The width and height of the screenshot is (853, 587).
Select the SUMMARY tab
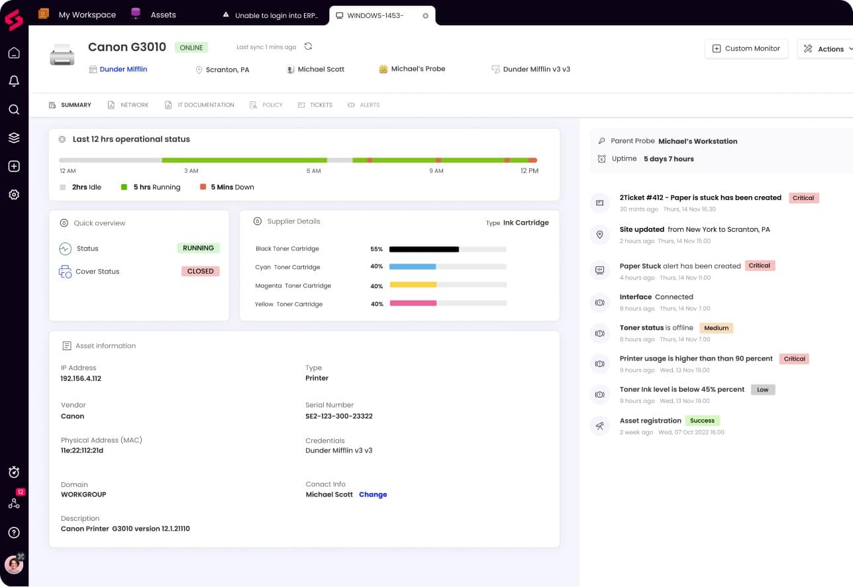coord(70,105)
